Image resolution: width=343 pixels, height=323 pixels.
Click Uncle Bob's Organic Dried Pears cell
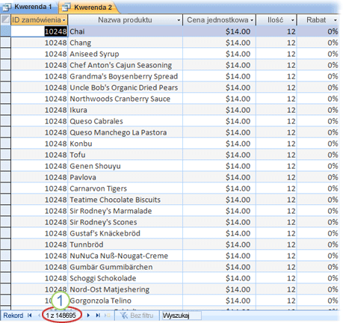(x=126, y=87)
